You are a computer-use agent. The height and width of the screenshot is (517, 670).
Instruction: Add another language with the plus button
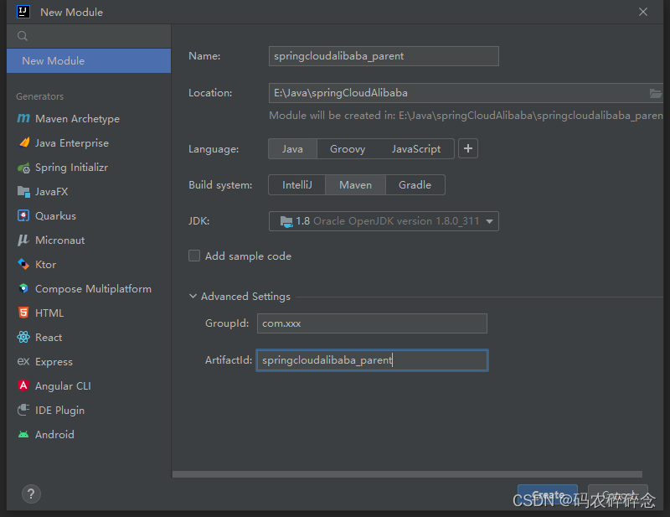pos(468,148)
